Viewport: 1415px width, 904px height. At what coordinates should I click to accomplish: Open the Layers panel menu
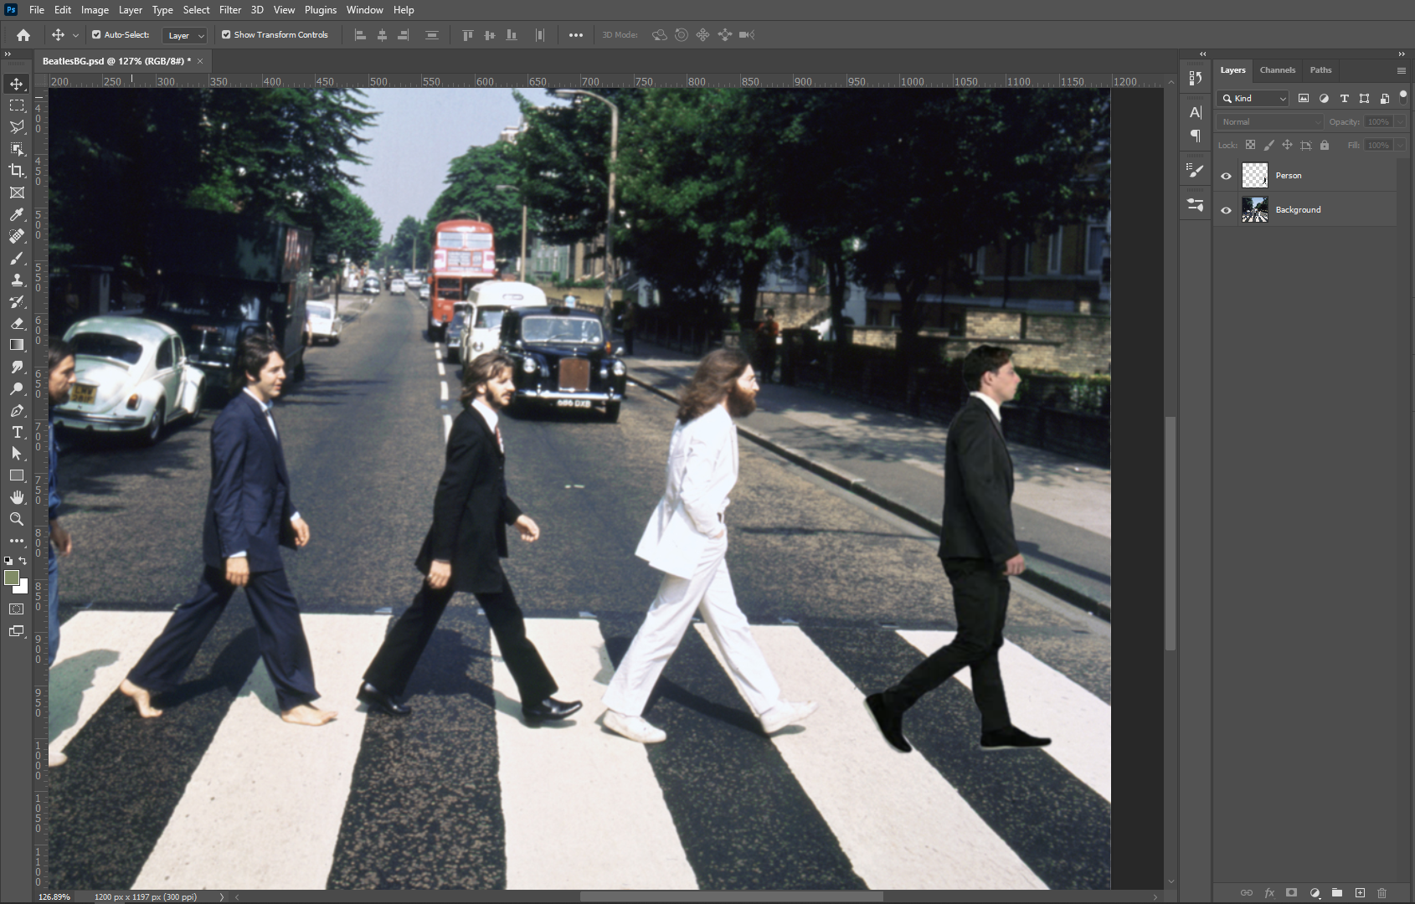1402,70
